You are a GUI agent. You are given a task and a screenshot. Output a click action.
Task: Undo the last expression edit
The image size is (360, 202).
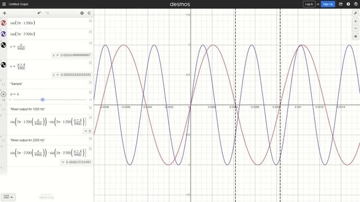39,13
